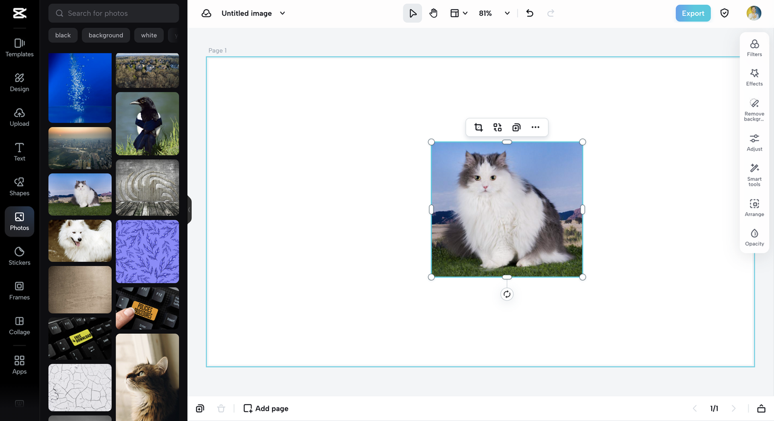The width and height of the screenshot is (774, 421).
Task: Open the Filters panel
Action: click(754, 48)
